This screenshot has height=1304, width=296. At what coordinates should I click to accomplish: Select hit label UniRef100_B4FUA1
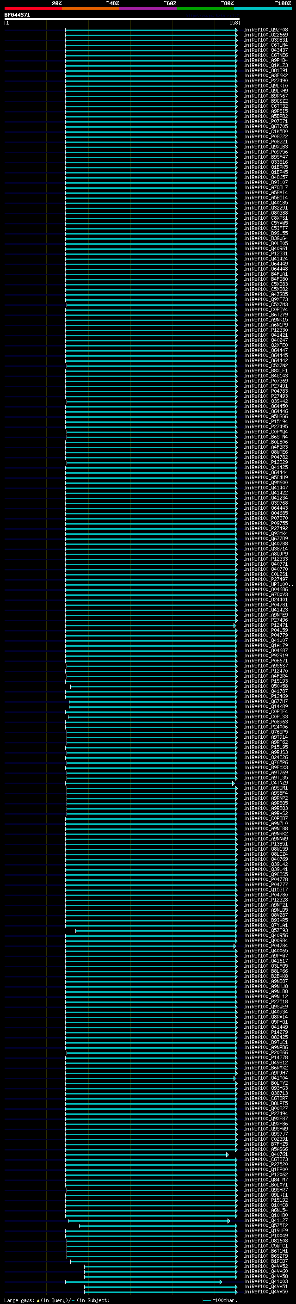coord(265,274)
